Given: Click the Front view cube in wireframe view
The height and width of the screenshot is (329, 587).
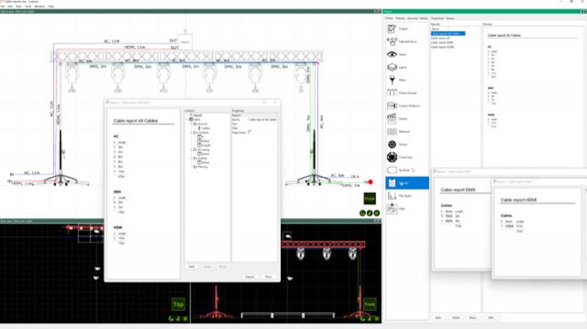Looking at the screenshot, I should (x=370, y=199).
